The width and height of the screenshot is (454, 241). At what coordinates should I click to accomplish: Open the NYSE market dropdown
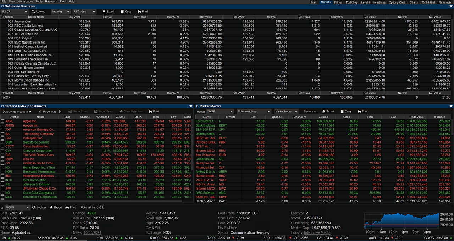(x=220, y=111)
